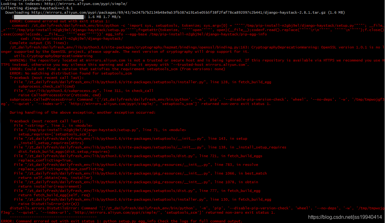
Task: Click the dist.py 'line 777, in fetch_build_egg' line
Action: 137,191
